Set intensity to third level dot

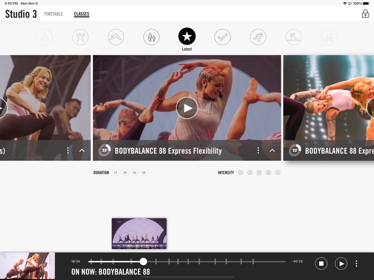tap(259, 172)
